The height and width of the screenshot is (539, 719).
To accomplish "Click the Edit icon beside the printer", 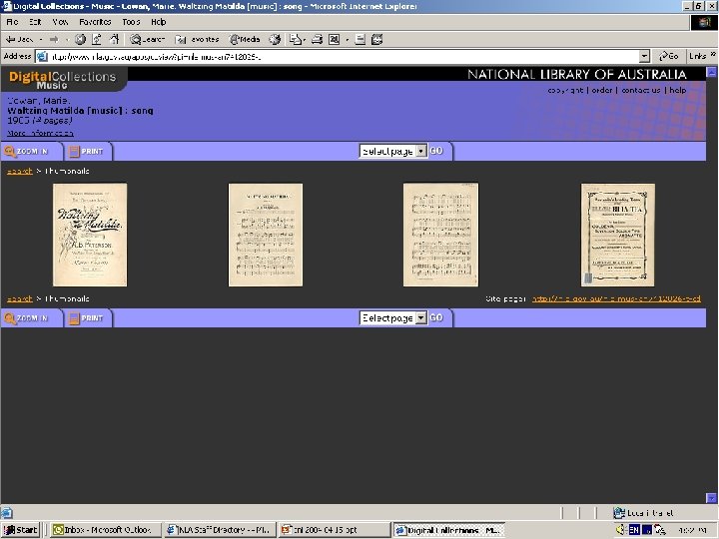I will click(x=335, y=39).
